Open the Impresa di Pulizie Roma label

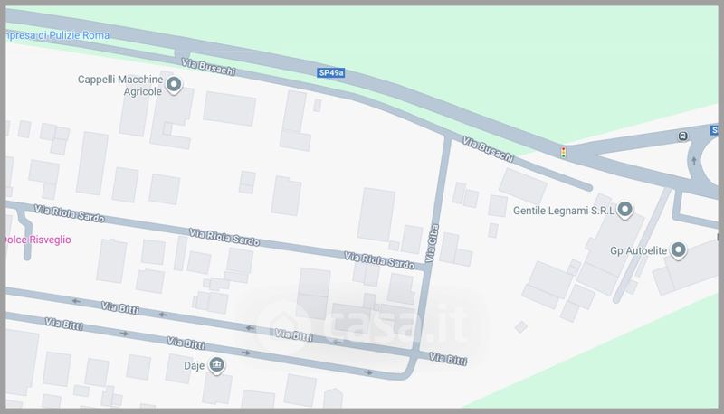click(57, 35)
